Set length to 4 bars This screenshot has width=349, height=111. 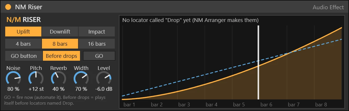[x=23, y=44]
